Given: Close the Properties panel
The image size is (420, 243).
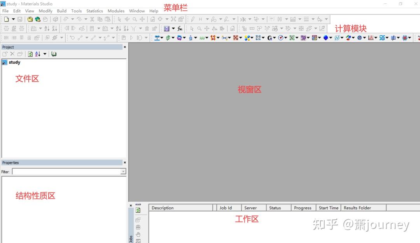Looking at the screenshot, I should click(124, 163).
